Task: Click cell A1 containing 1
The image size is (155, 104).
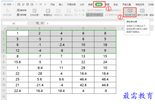Action: coord(17,33)
